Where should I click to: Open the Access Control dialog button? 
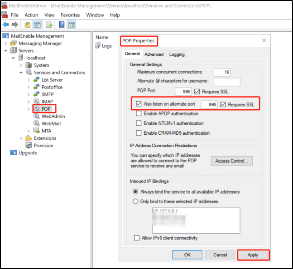pyautogui.click(x=232, y=161)
